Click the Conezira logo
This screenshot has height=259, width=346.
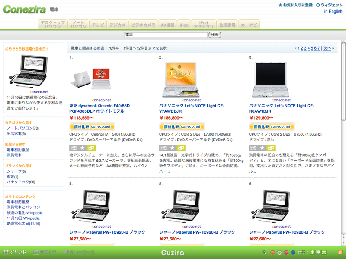point(25,9)
